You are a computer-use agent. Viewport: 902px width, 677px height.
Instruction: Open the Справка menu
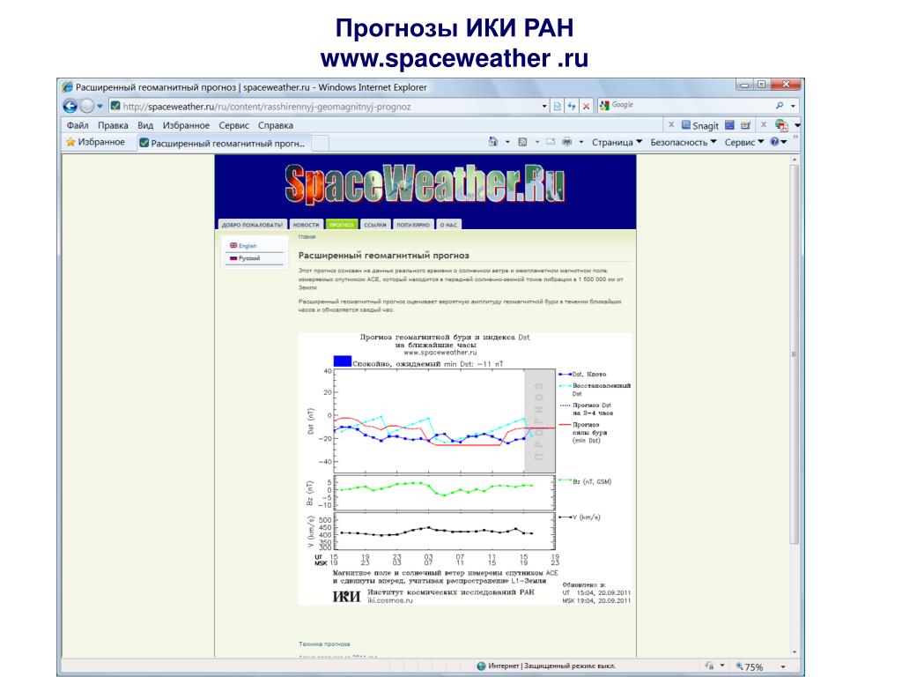tap(276, 125)
